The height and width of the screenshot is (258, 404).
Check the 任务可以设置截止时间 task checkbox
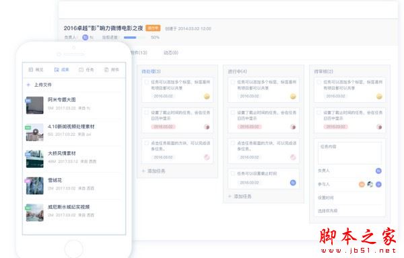pyautogui.click(x=233, y=173)
